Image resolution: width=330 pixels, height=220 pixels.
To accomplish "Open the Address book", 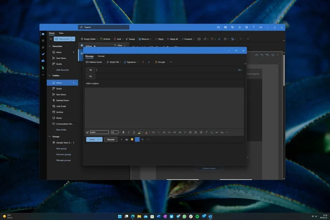I will (94, 62).
